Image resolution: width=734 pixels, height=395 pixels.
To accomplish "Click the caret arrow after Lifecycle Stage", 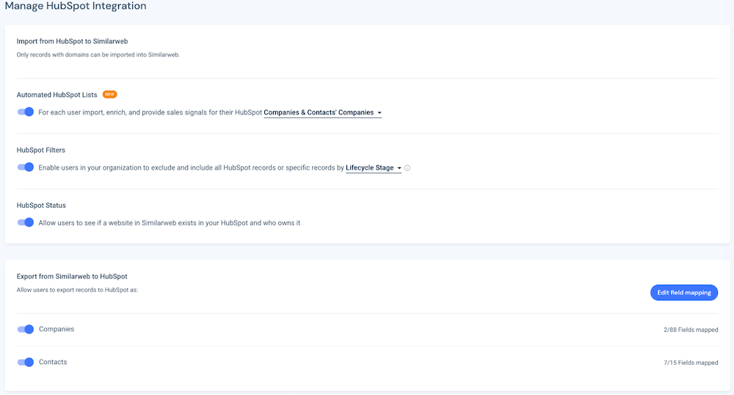I will click(399, 168).
